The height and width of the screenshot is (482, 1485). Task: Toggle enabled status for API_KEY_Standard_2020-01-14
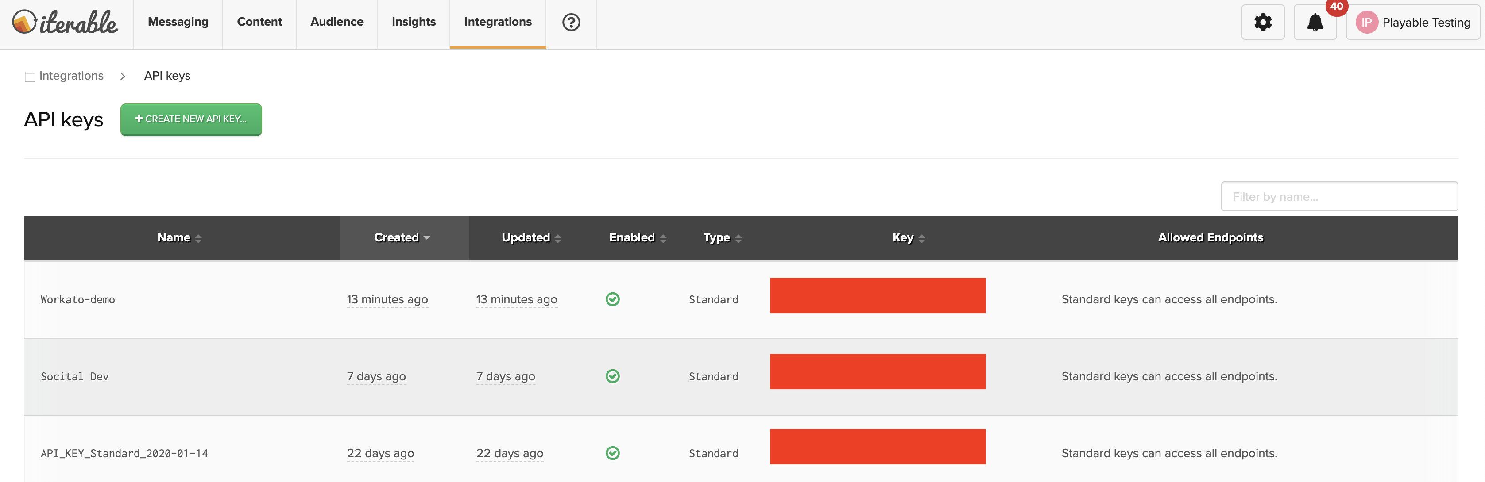613,453
